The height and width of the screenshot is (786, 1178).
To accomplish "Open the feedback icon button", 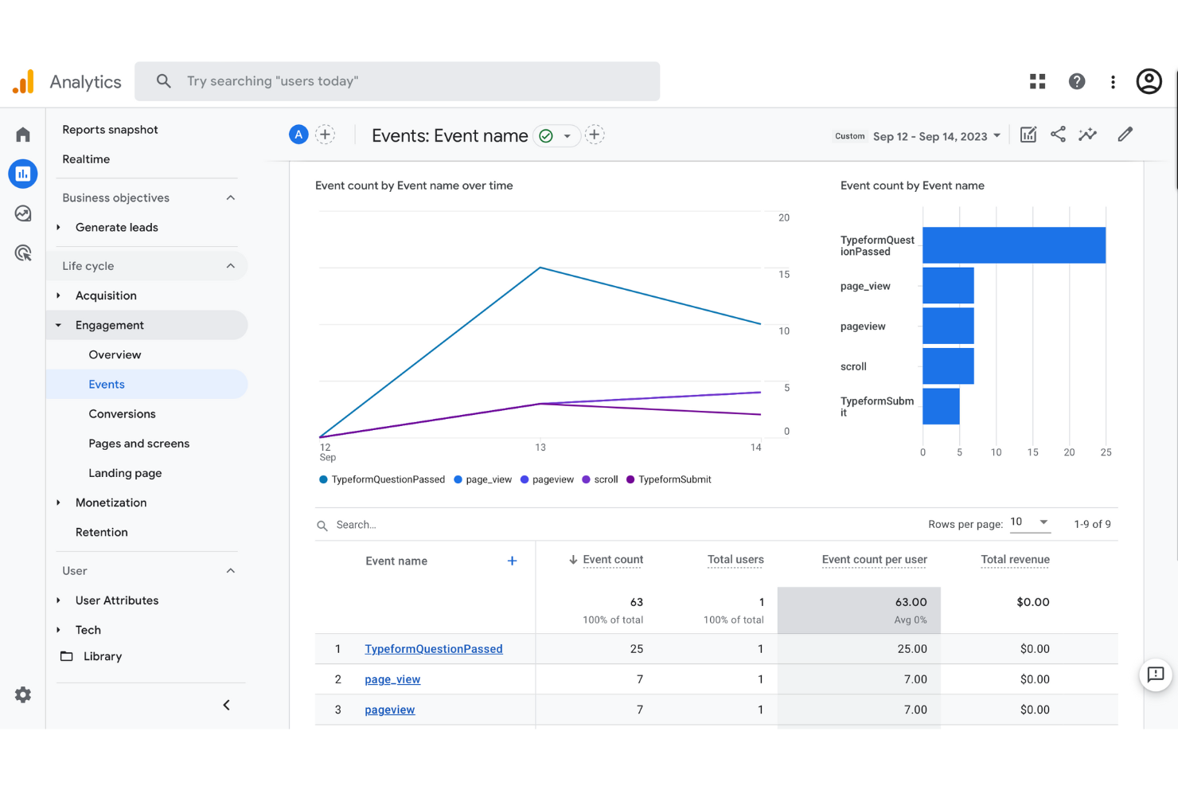I will click(1156, 675).
